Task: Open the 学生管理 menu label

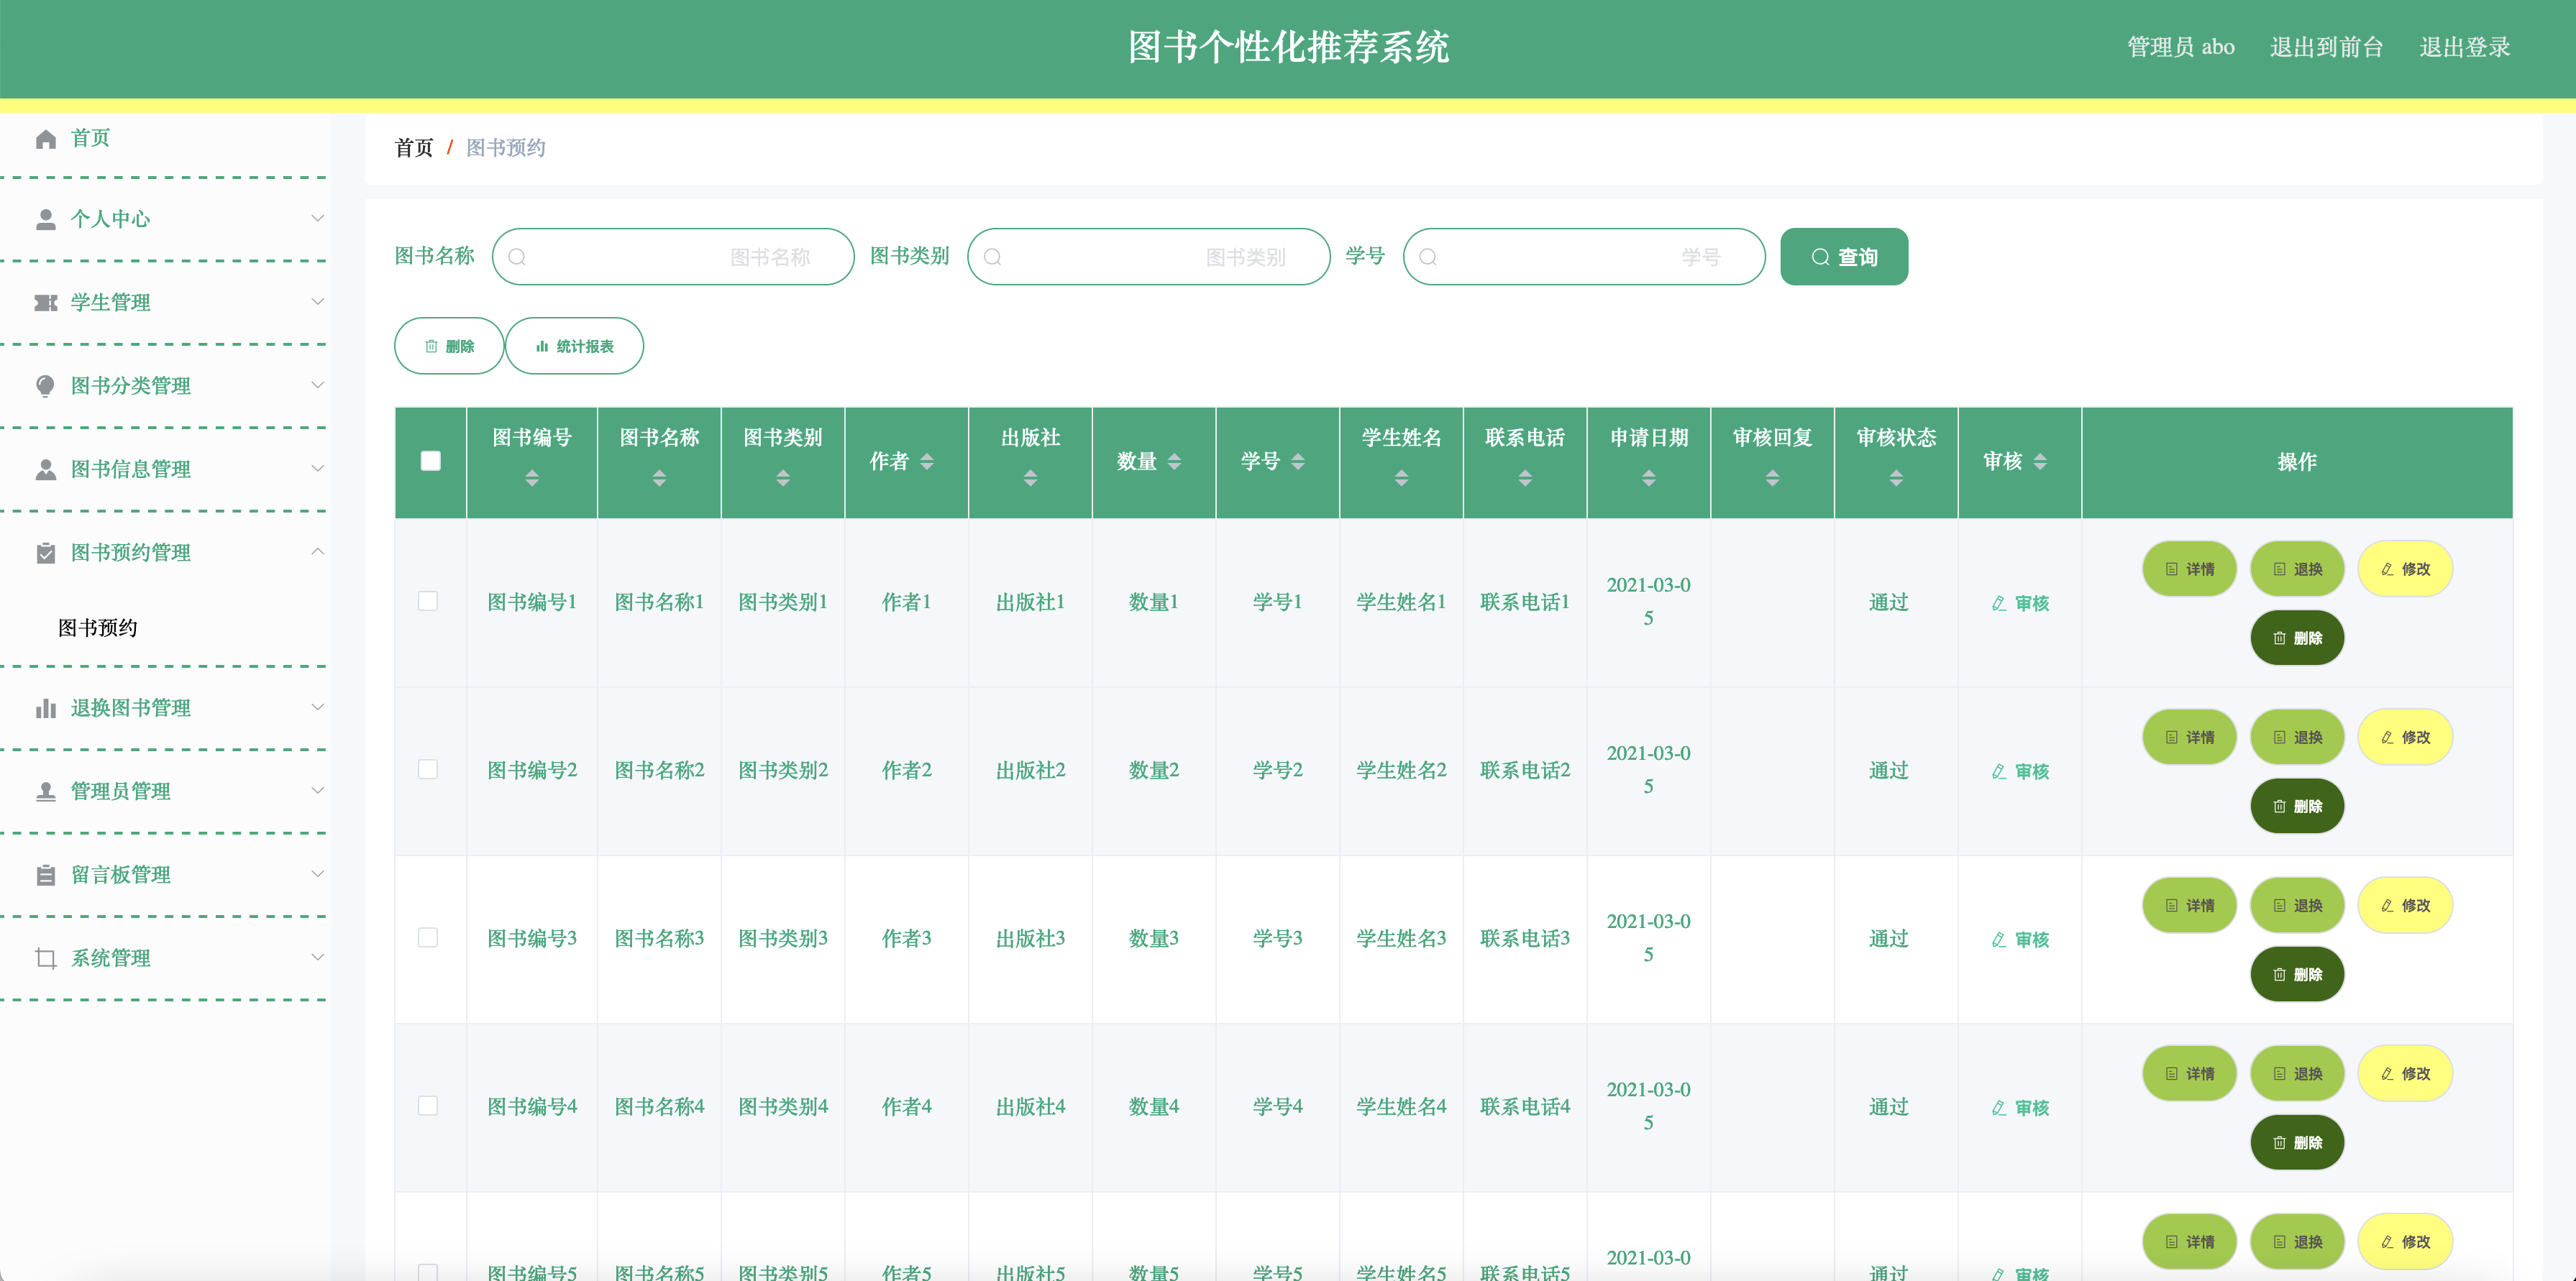Action: 111,303
